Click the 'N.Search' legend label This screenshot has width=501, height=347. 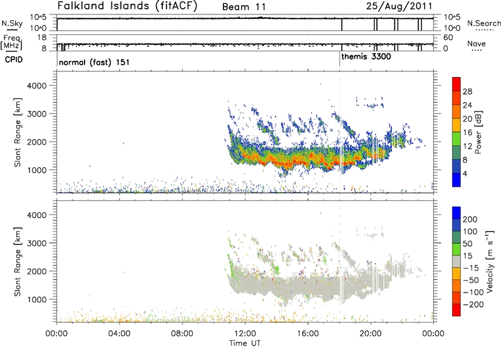tap(483, 23)
